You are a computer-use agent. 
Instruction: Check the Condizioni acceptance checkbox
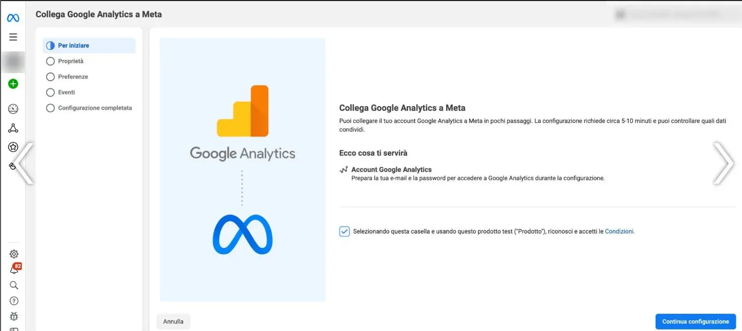(x=344, y=231)
